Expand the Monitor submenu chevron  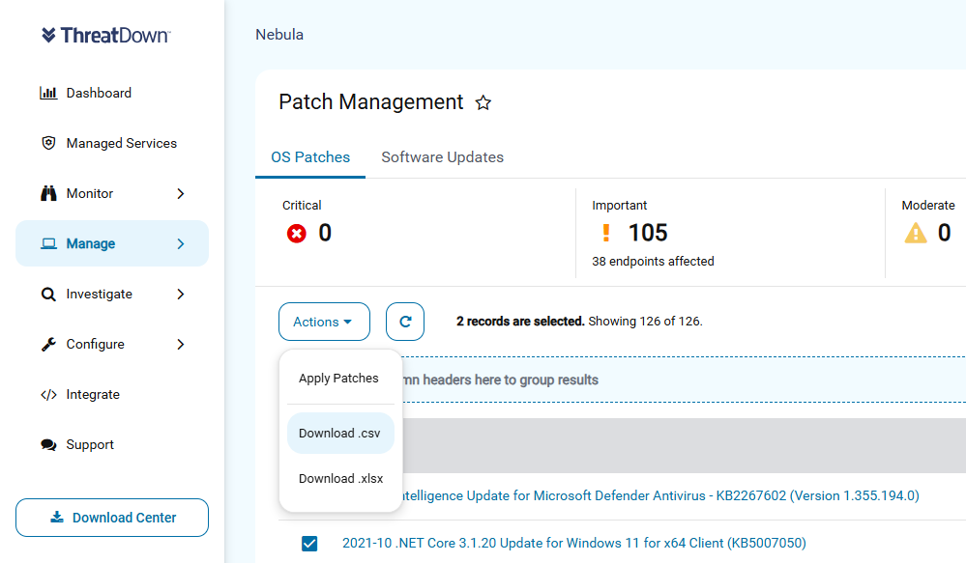coord(181,193)
